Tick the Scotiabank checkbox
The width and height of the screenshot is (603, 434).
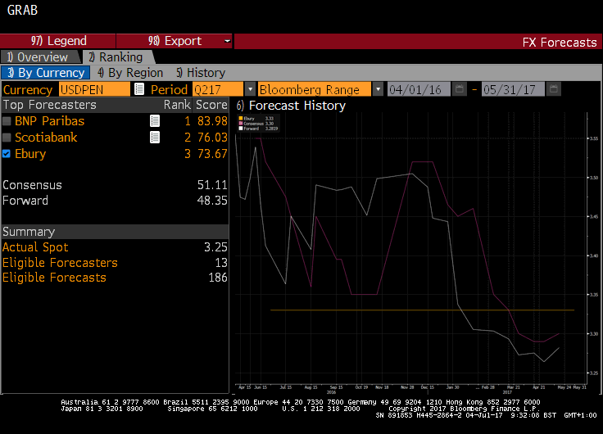coord(7,138)
